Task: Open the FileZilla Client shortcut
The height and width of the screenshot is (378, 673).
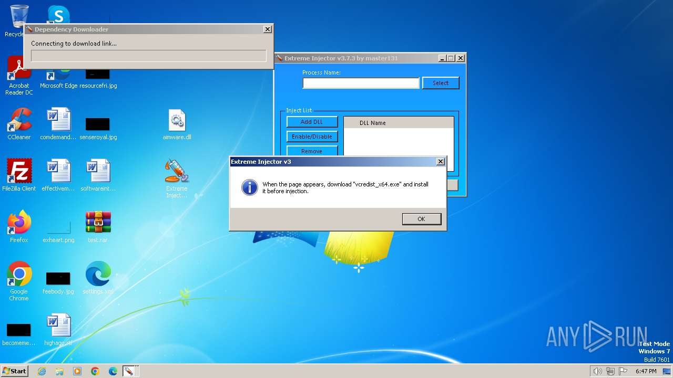Action: pyautogui.click(x=19, y=175)
